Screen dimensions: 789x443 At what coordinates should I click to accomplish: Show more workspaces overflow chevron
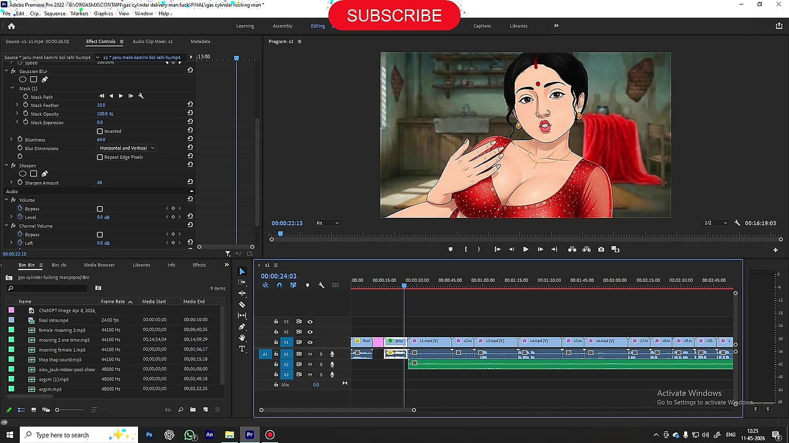click(x=556, y=26)
